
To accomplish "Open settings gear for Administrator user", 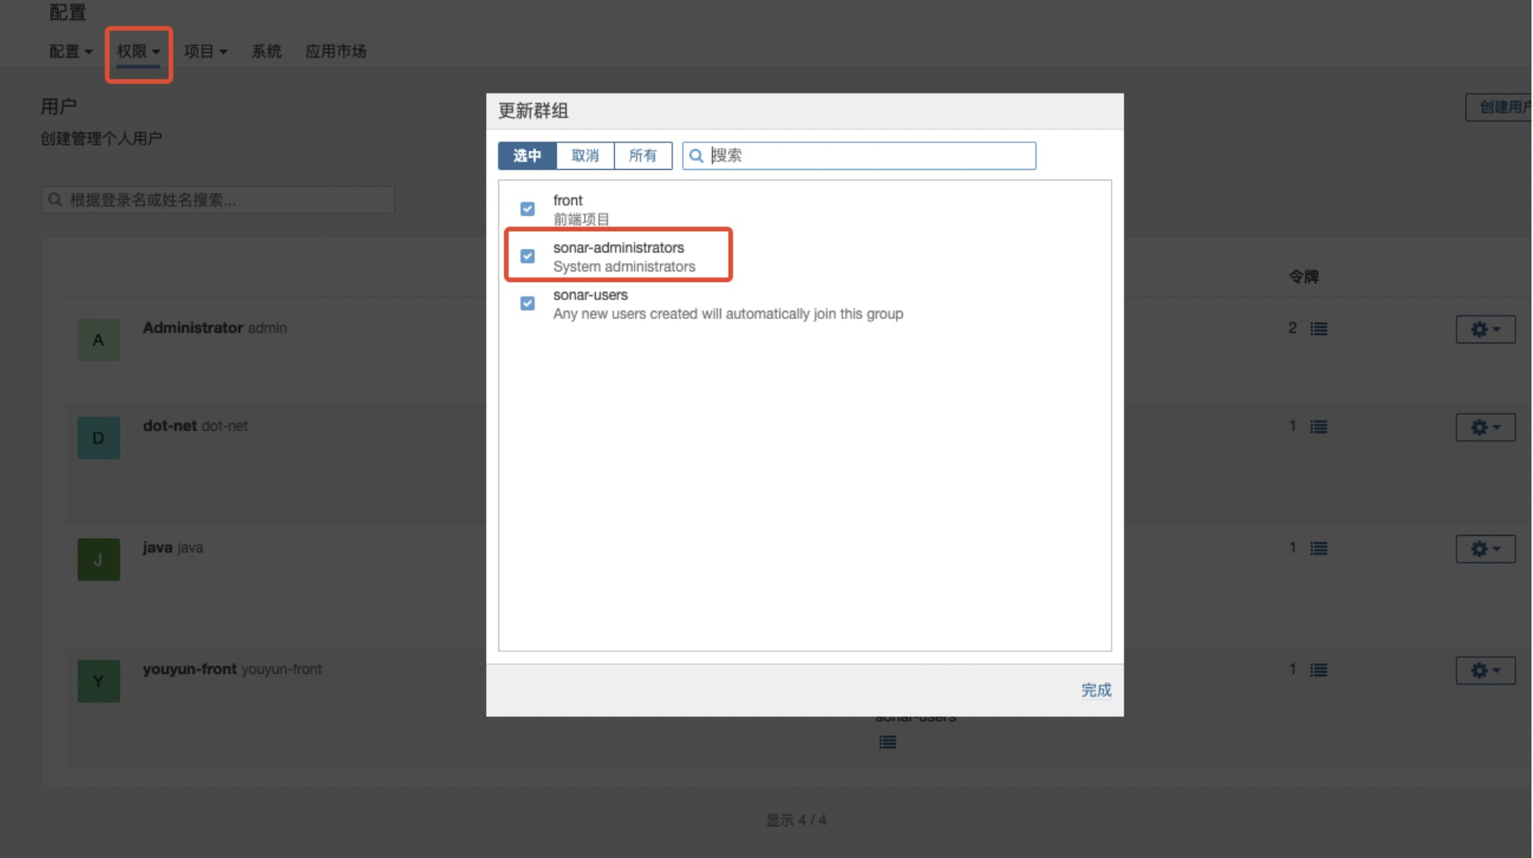I will (1484, 329).
